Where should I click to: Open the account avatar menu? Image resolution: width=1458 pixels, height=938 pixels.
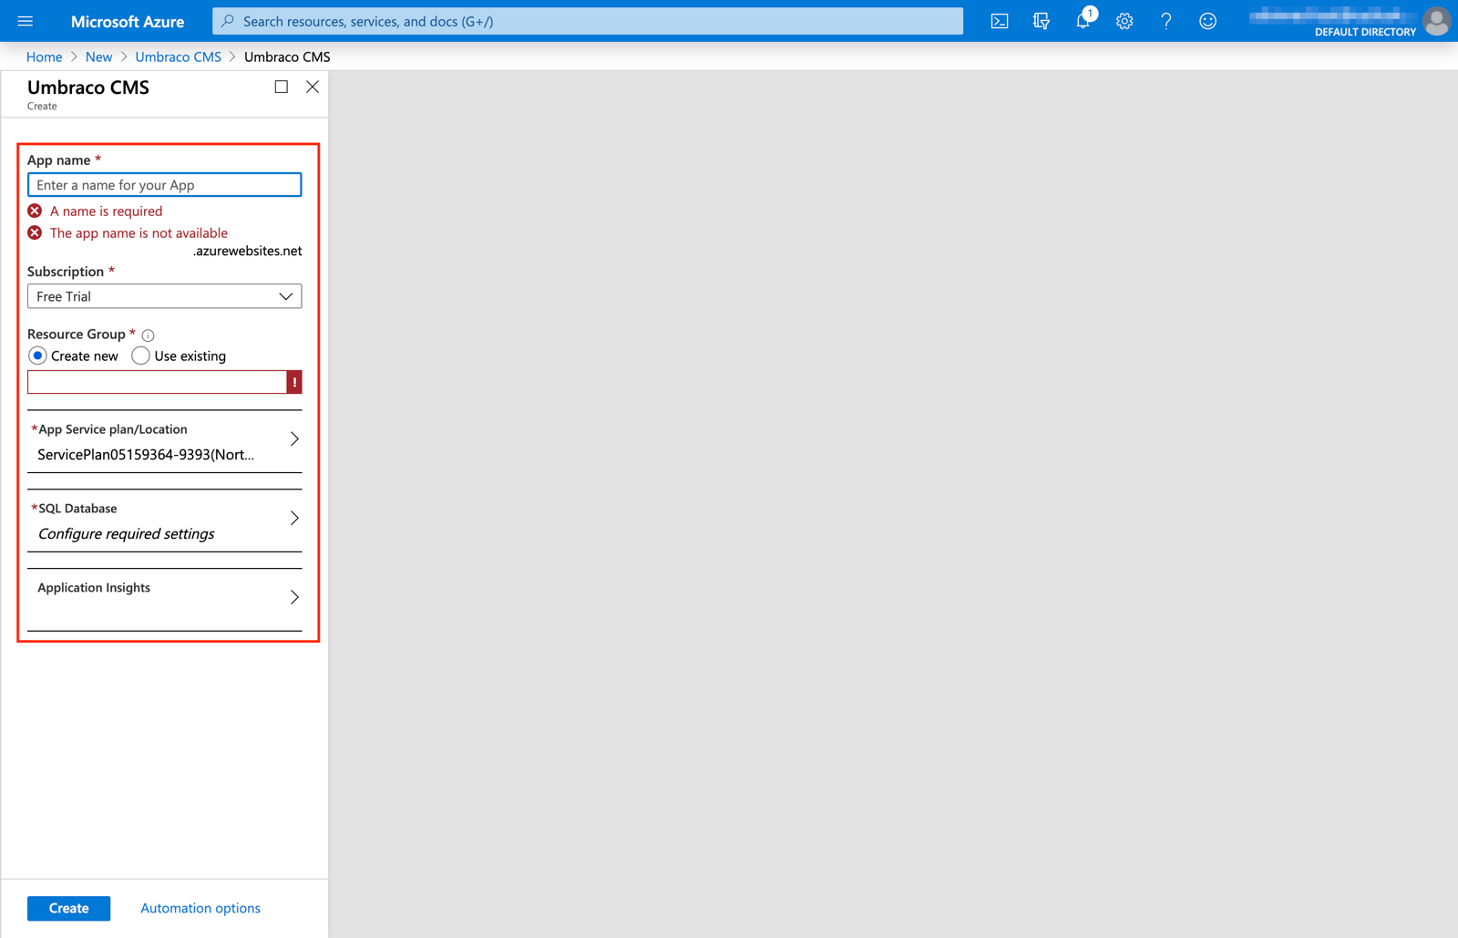1436,21
